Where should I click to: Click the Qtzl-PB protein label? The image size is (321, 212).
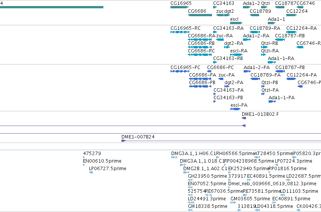[270, 83]
